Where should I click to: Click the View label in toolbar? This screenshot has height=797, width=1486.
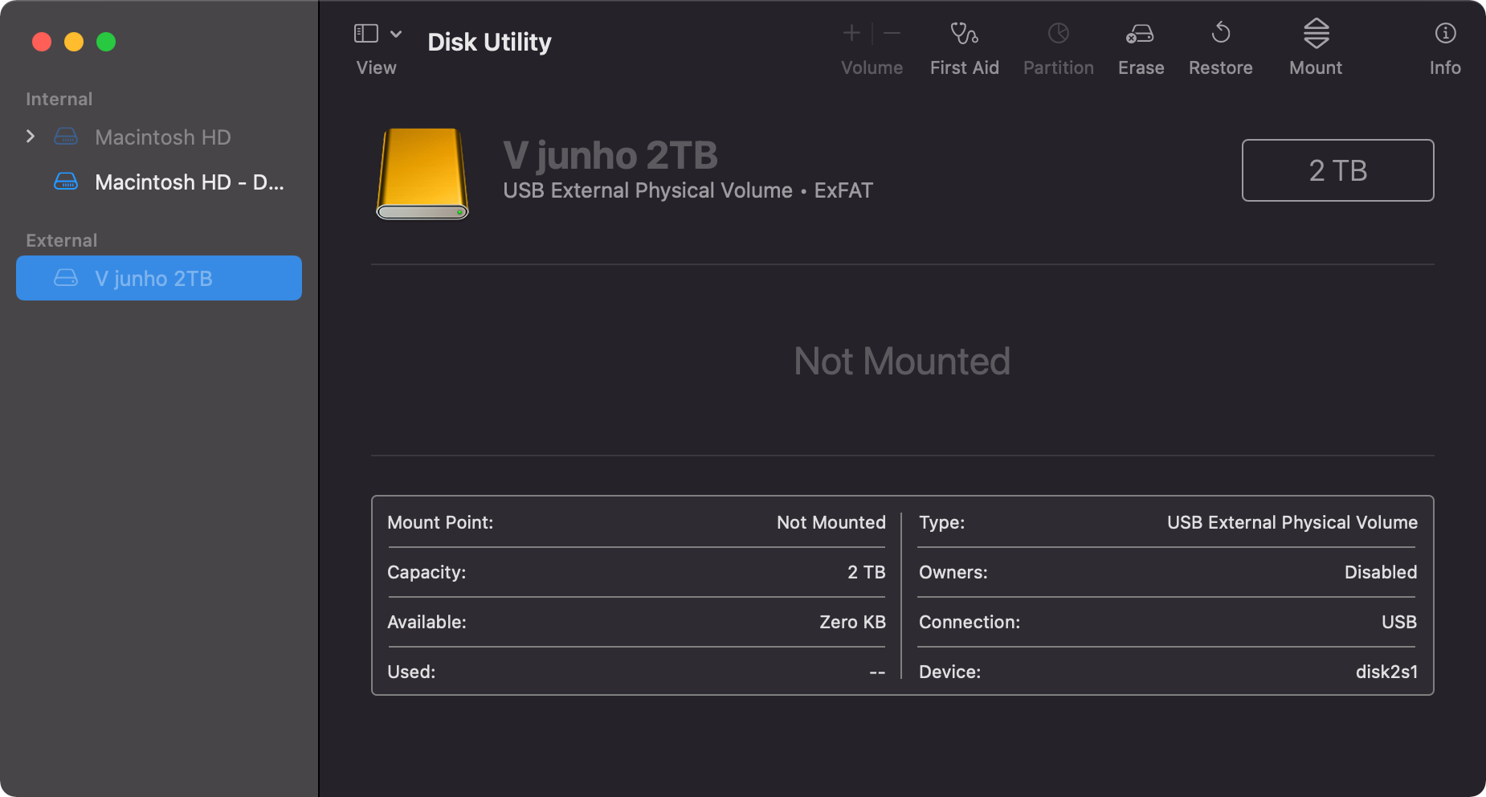377,67
